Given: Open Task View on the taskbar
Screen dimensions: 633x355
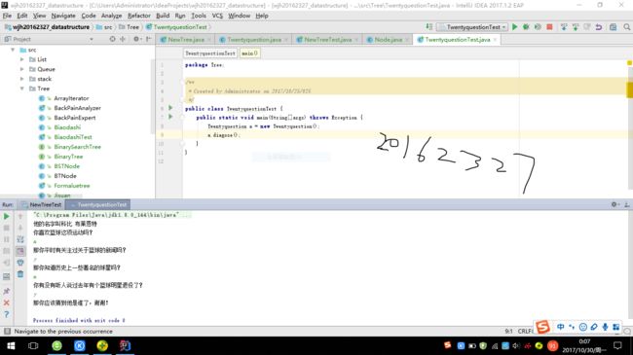Looking at the screenshot, I should click(33, 345).
